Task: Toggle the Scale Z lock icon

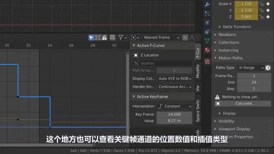Action: pos(262,17)
